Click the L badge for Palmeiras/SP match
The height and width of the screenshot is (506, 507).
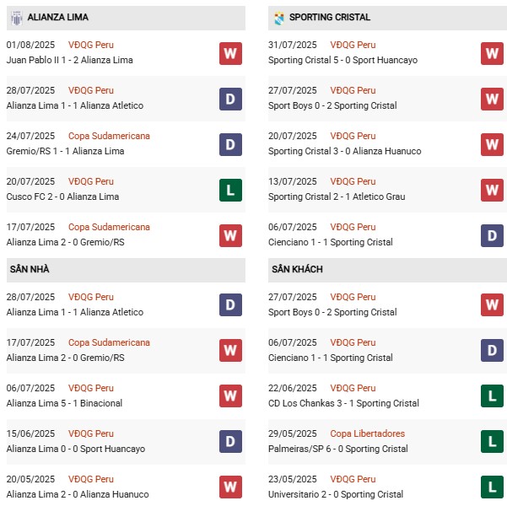(492, 442)
